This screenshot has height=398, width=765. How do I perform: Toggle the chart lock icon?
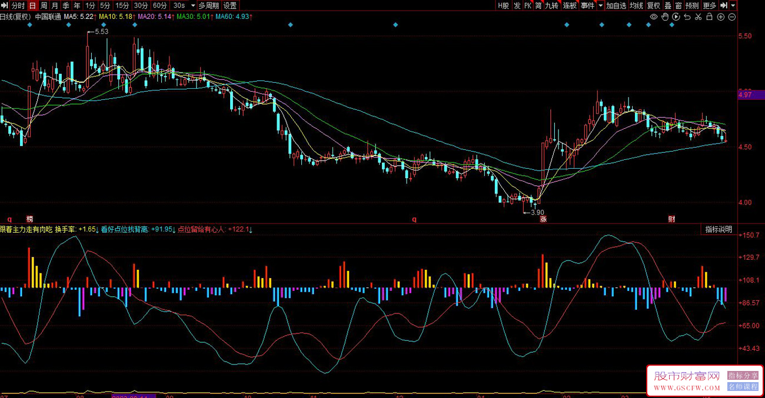click(x=709, y=17)
